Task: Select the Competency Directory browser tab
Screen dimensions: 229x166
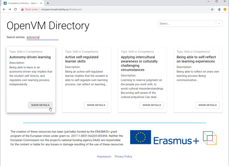Action: [23, 3]
